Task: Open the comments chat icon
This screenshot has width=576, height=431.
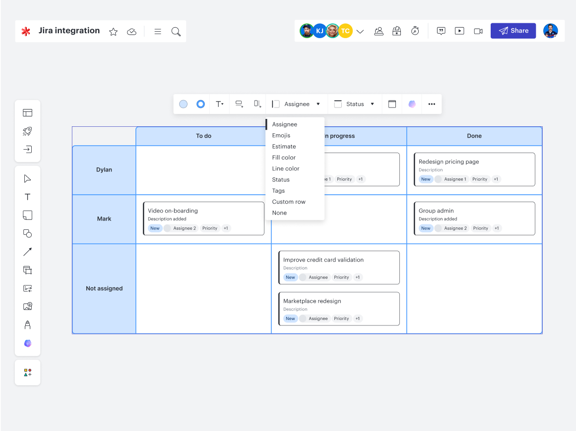Action: click(x=441, y=31)
